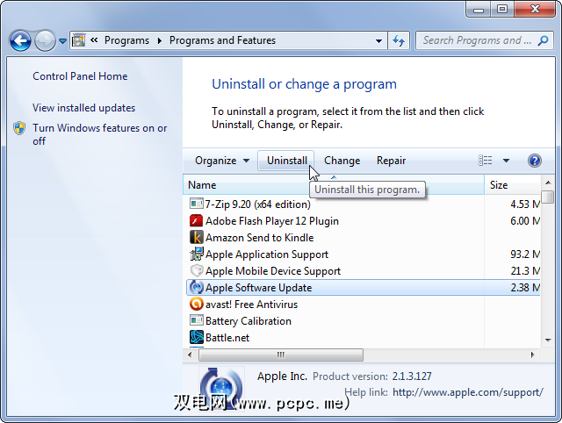
Task: Click the 93.2 size value
Action: [x=525, y=255]
